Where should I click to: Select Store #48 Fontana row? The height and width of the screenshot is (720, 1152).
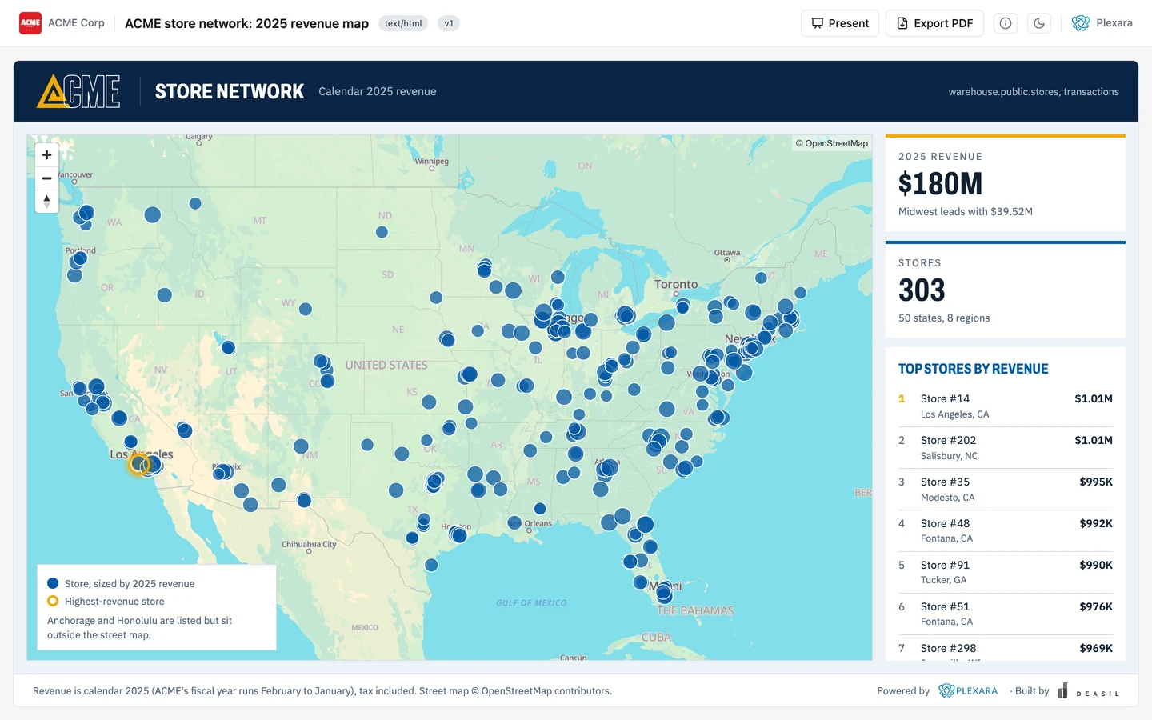tap(1006, 531)
